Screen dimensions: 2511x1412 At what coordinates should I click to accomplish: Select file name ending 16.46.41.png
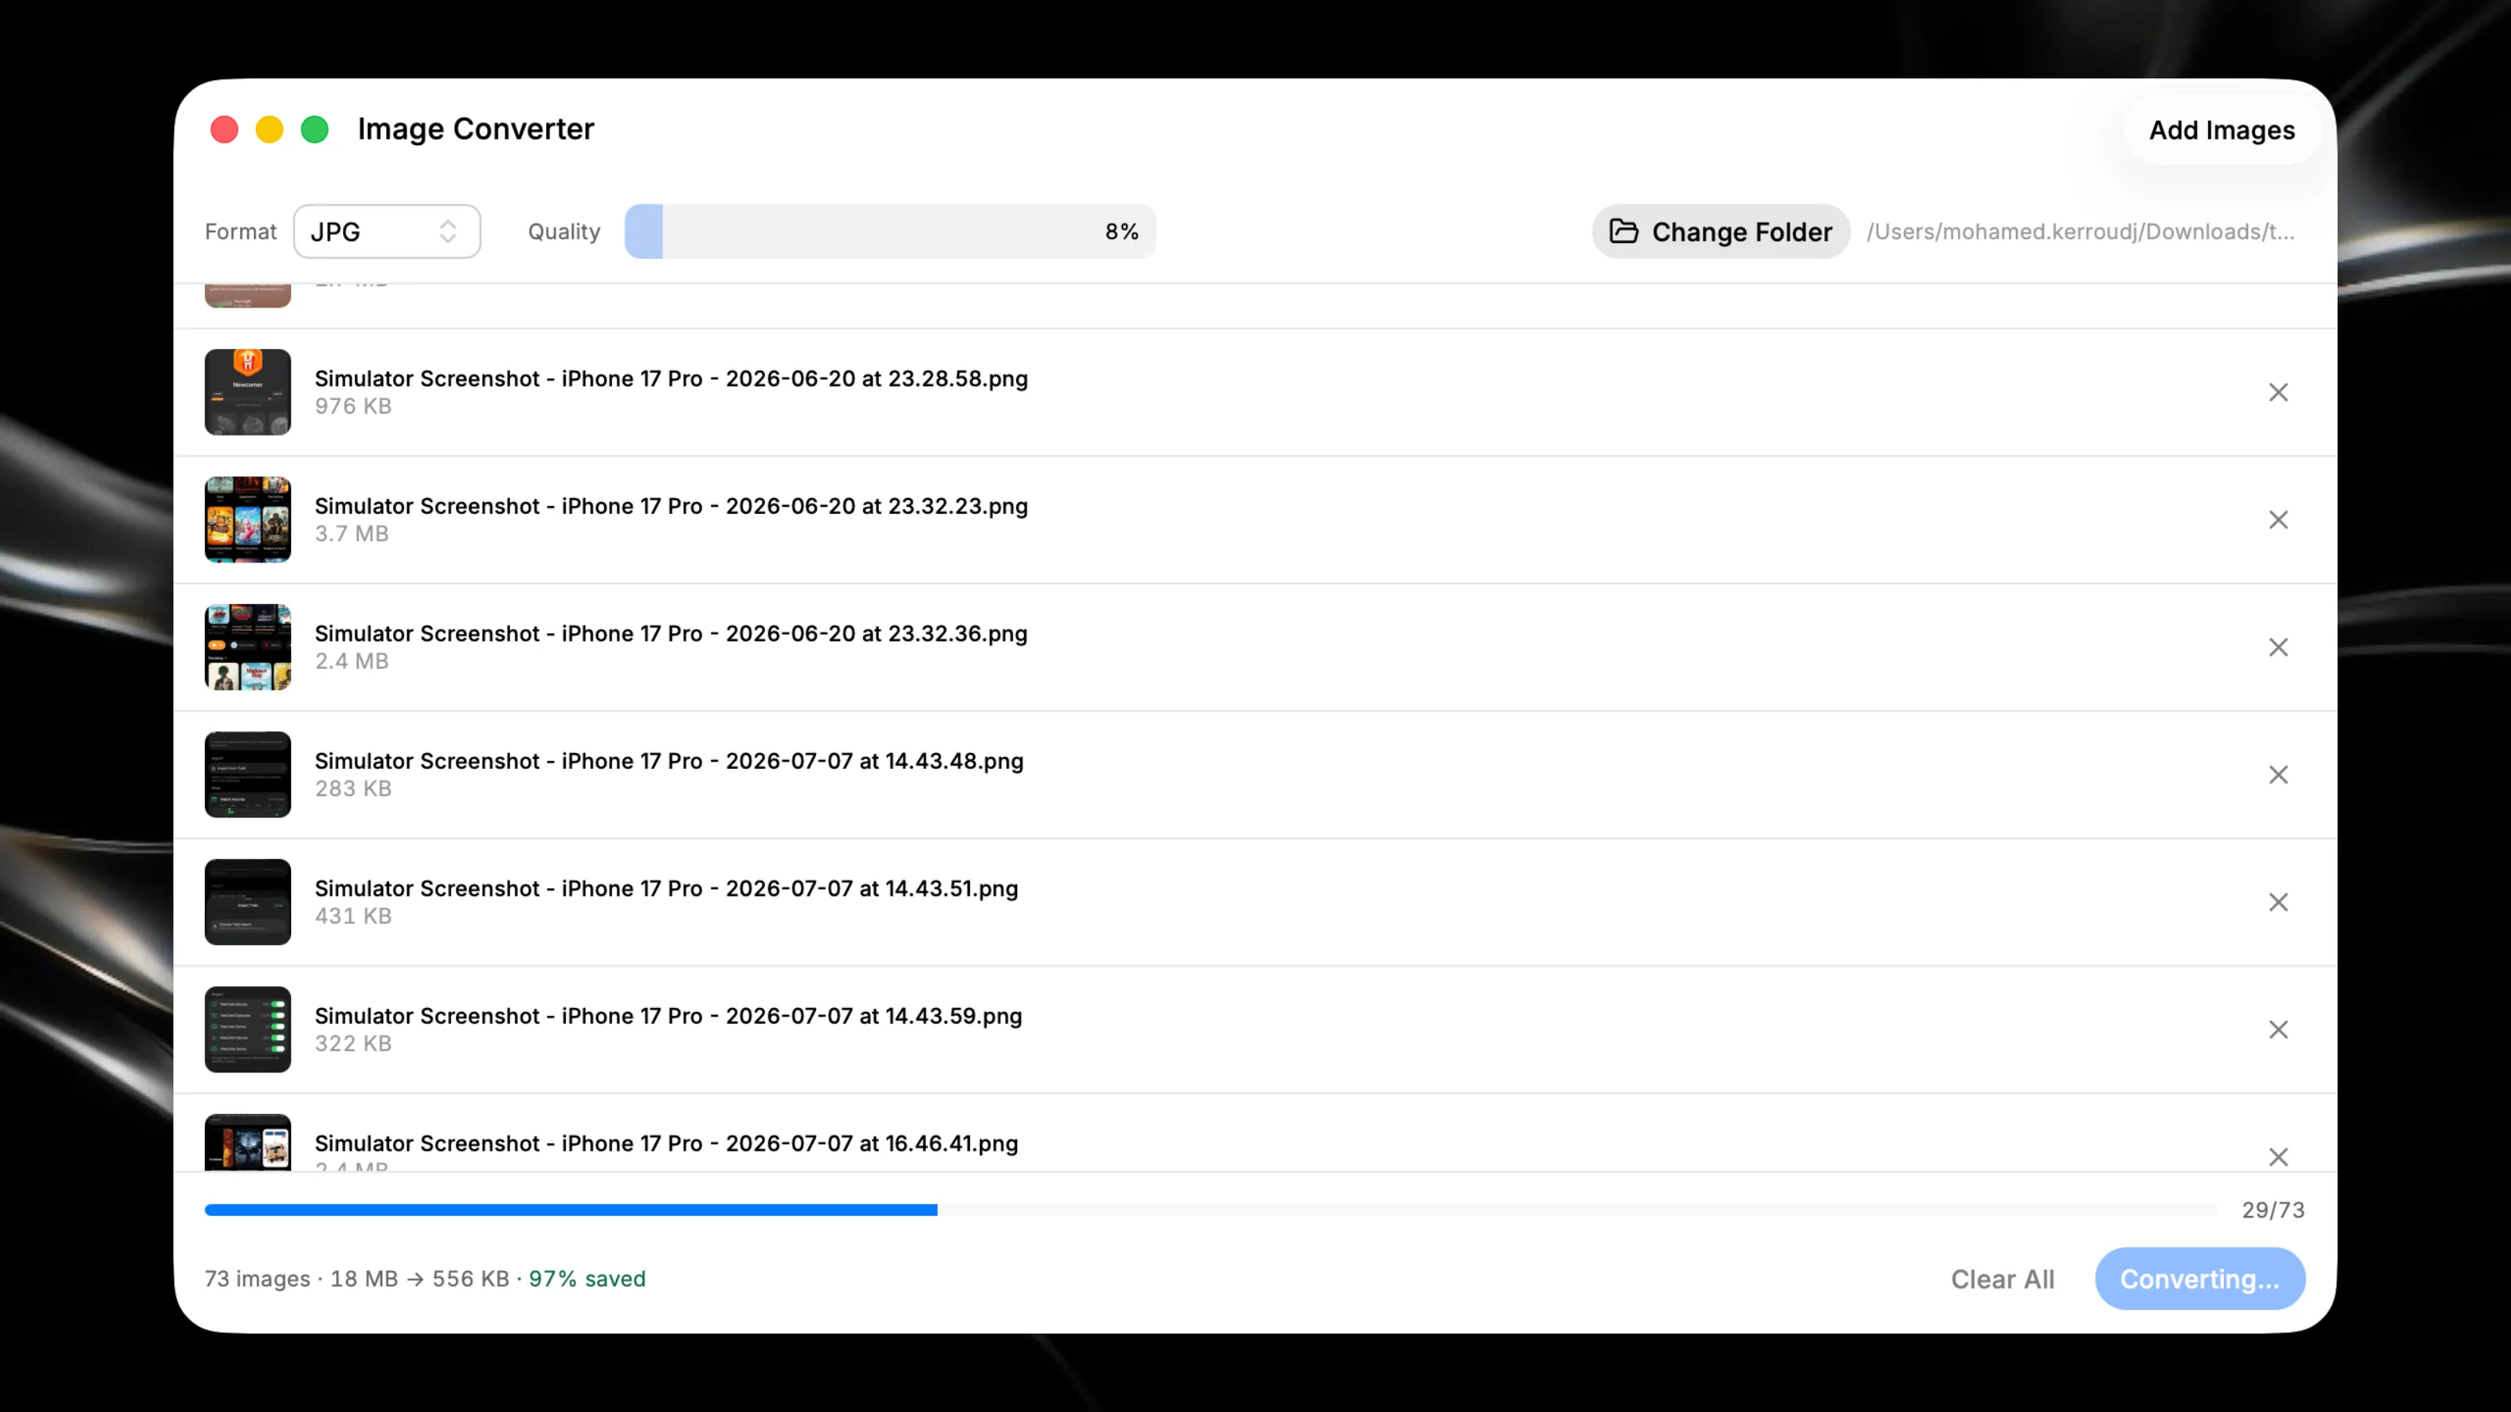click(x=665, y=1143)
